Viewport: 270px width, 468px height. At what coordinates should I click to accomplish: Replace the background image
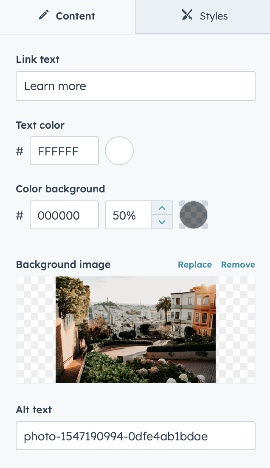[195, 265]
